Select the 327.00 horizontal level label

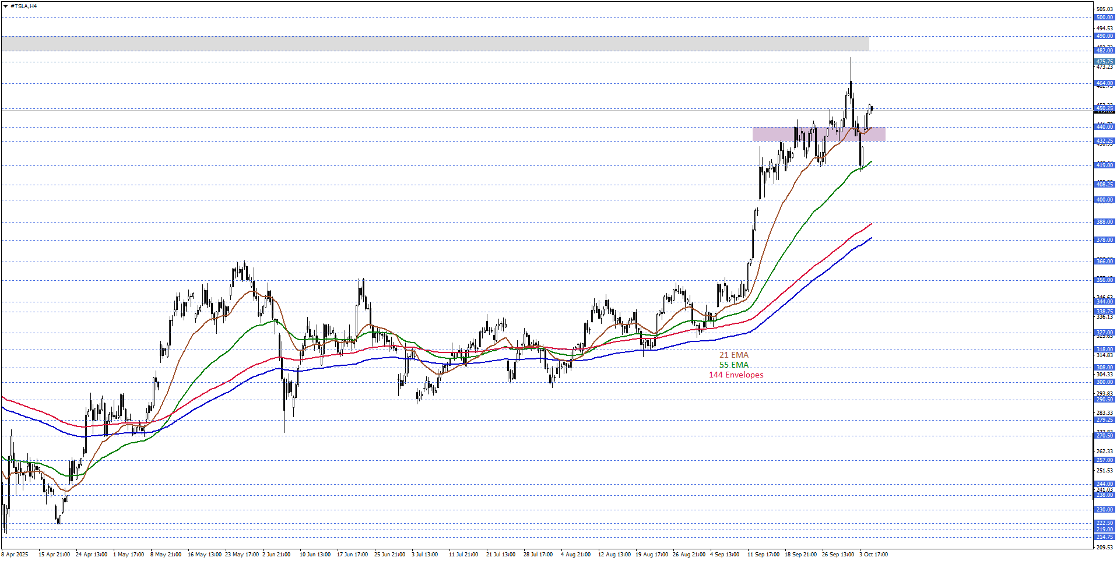pos(1104,333)
